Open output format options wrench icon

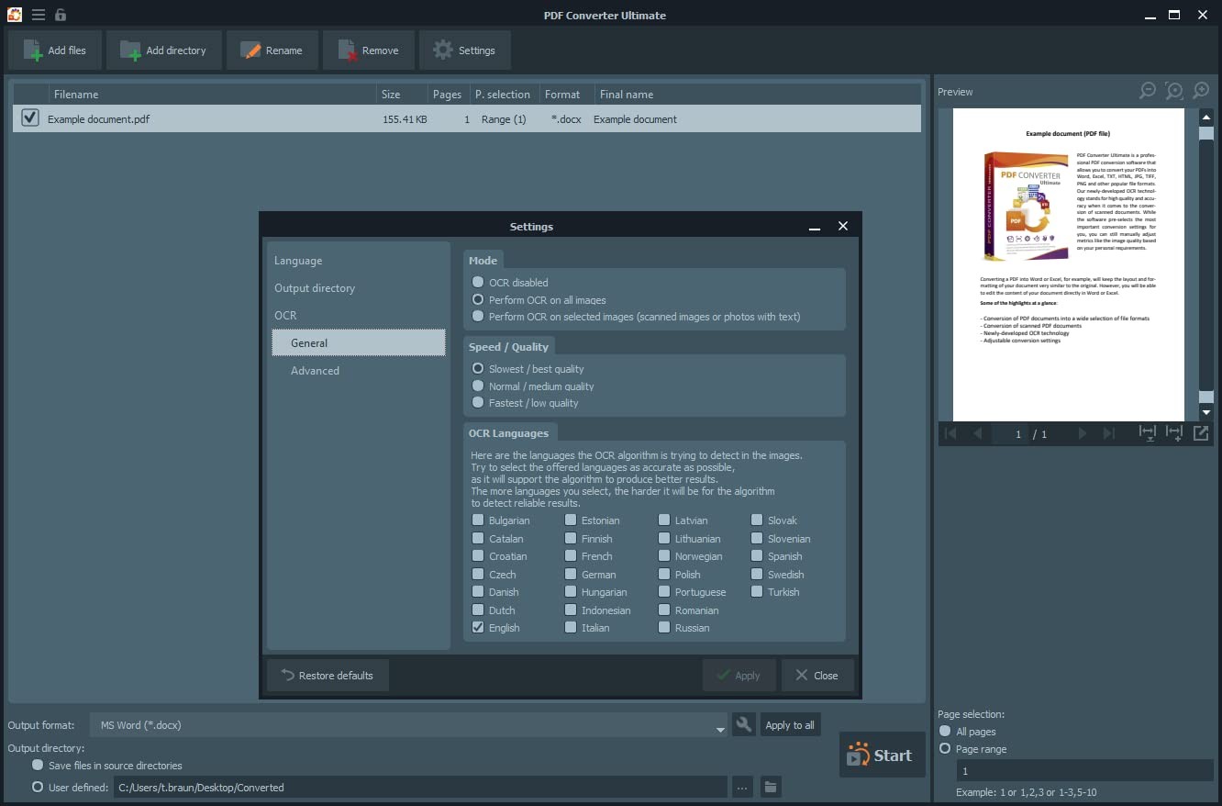744,724
